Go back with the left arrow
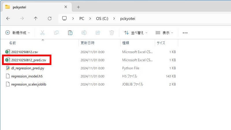Screen dimensions: 231x130 8,18
